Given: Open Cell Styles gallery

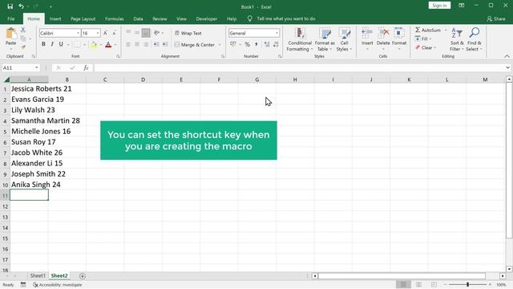Looking at the screenshot, I should pos(344,39).
